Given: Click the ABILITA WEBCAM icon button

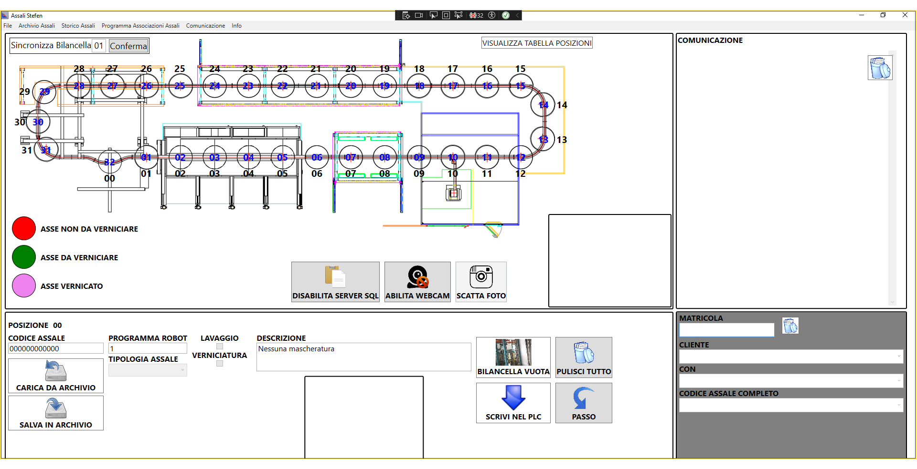Looking at the screenshot, I should point(417,282).
